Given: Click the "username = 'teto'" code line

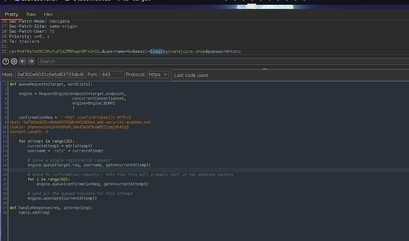Looking at the screenshot, I should coord(66,151).
